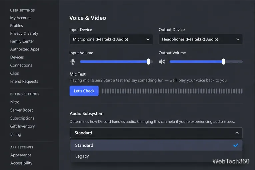This screenshot has width=255, height=170.
Task: Open Devices settings
Action: click(x=17, y=57)
